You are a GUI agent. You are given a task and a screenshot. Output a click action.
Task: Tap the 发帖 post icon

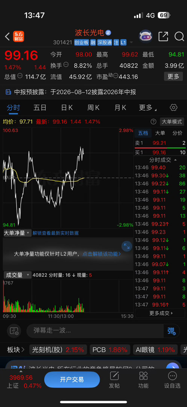coord(114,380)
